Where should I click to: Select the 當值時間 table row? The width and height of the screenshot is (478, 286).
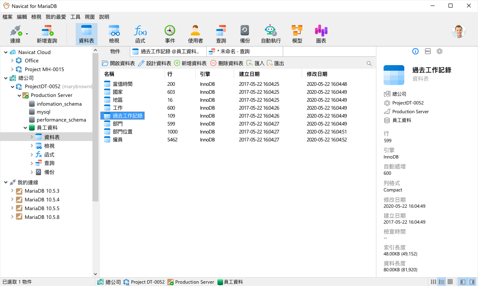(x=237, y=84)
